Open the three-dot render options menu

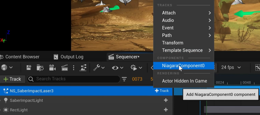pyautogui.click(x=74, y=68)
